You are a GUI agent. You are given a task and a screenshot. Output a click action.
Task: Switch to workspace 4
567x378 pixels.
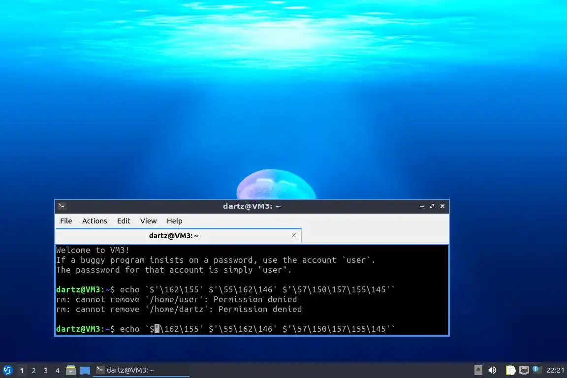pyautogui.click(x=57, y=371)
